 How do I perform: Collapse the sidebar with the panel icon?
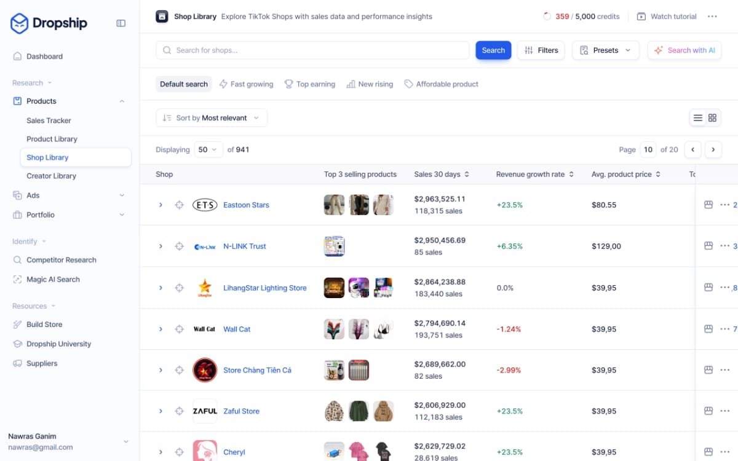[x=121, y=23]
